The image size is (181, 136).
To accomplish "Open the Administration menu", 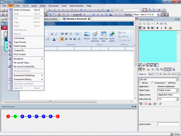I will [77, 6].
